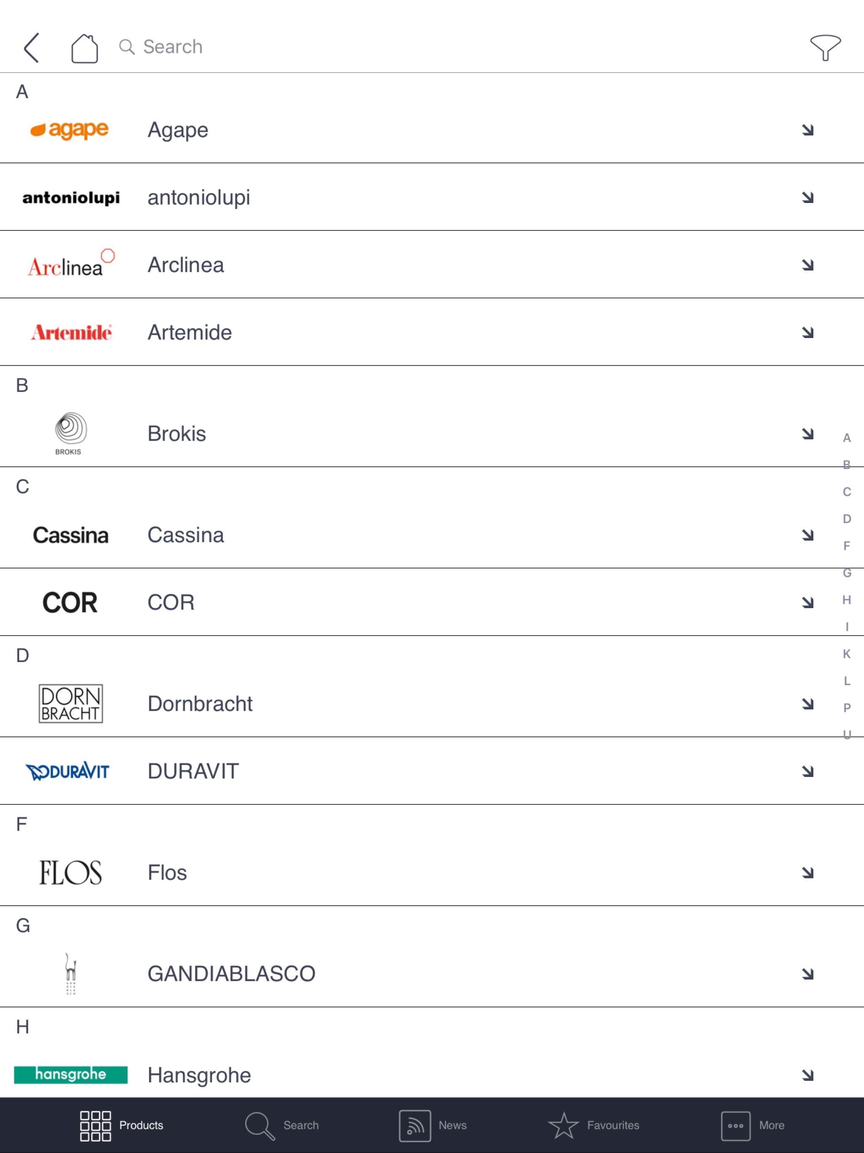This screenshot has height=1153, width=864.
Task: Open the Flos brand entry
Action: 167,873
